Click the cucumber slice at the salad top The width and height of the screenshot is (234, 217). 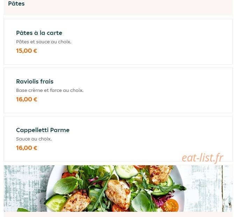[x=127, y=172]
